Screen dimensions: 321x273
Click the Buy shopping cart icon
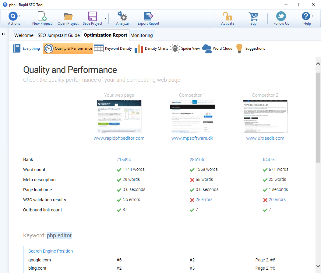253,18
